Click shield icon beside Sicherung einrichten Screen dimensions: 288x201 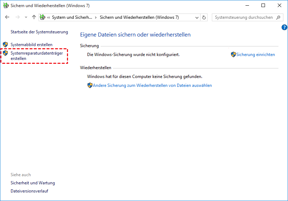(233, 54)
